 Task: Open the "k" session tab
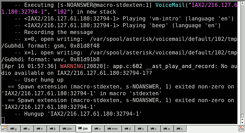[x=53, y=129]
